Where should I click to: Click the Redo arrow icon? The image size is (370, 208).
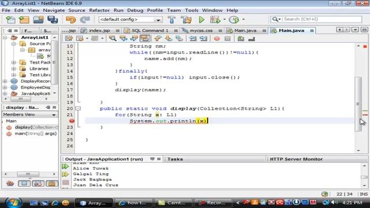(x=85, y=20)
